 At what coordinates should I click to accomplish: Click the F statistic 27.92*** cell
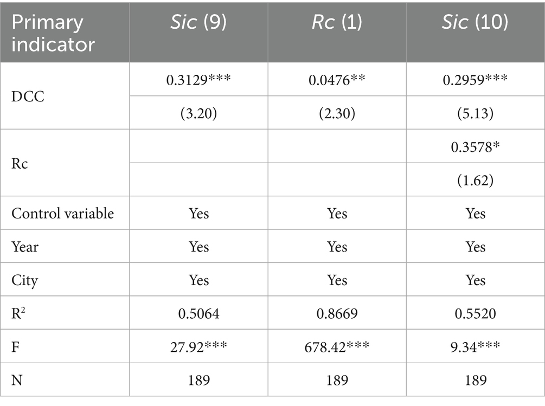pyautogui.click(x=198, y=347)
